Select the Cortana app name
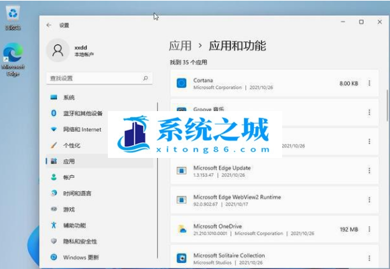The width and height of the screenshot is (390, 269). pyautogui.click(x=203, y=80)
